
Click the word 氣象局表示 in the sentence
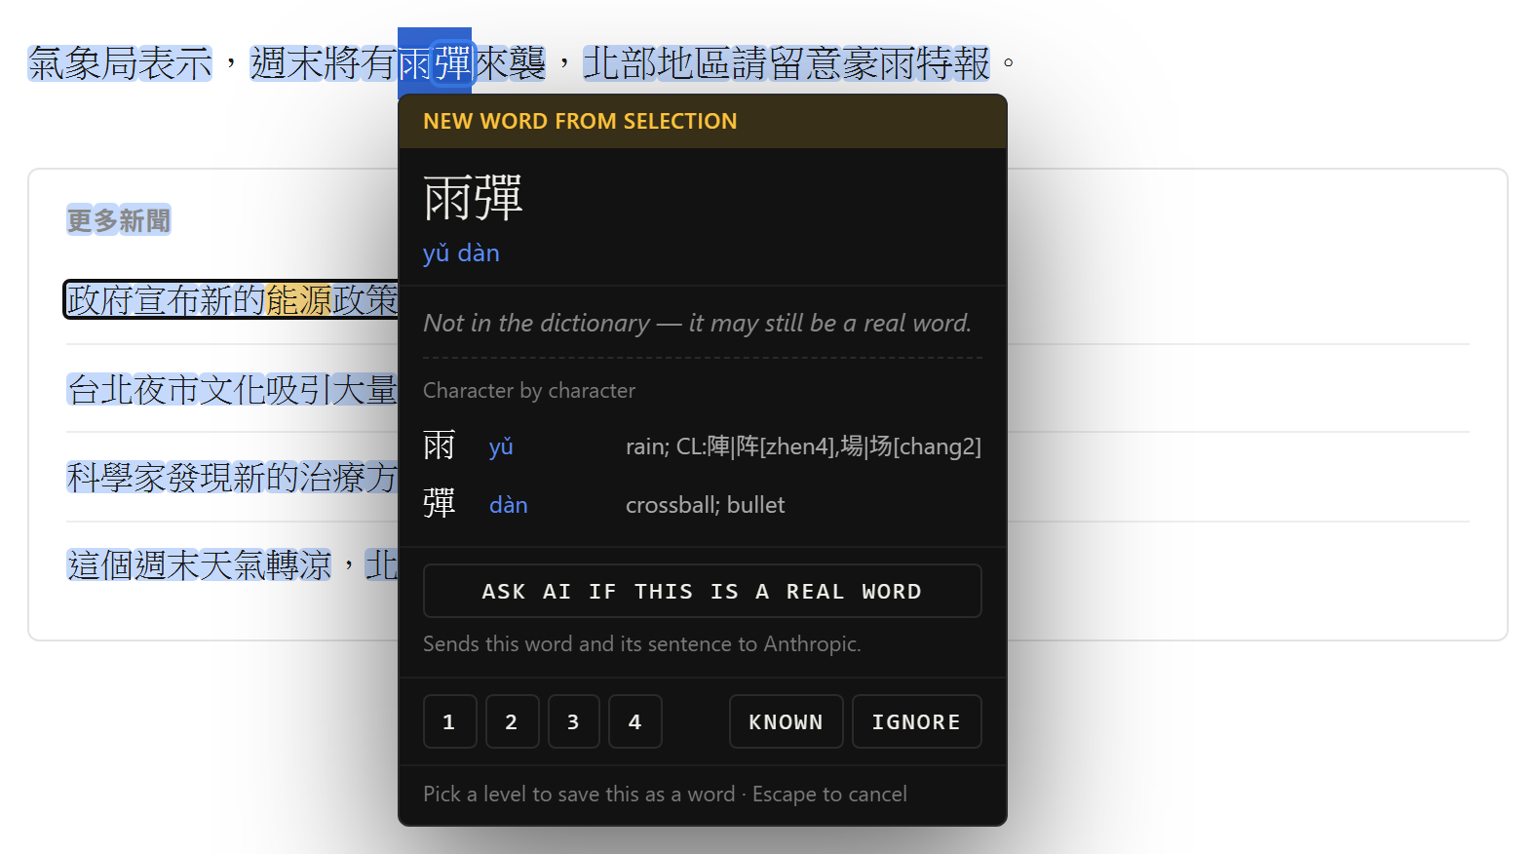(120, 63)
